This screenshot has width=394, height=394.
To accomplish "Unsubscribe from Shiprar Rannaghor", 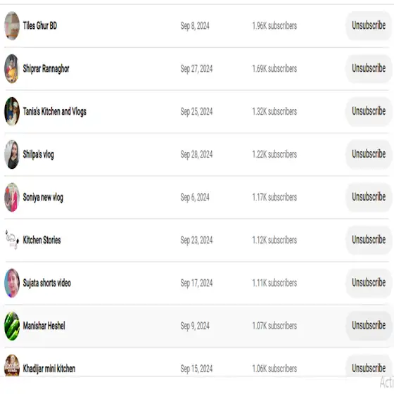I will (369, 68).
